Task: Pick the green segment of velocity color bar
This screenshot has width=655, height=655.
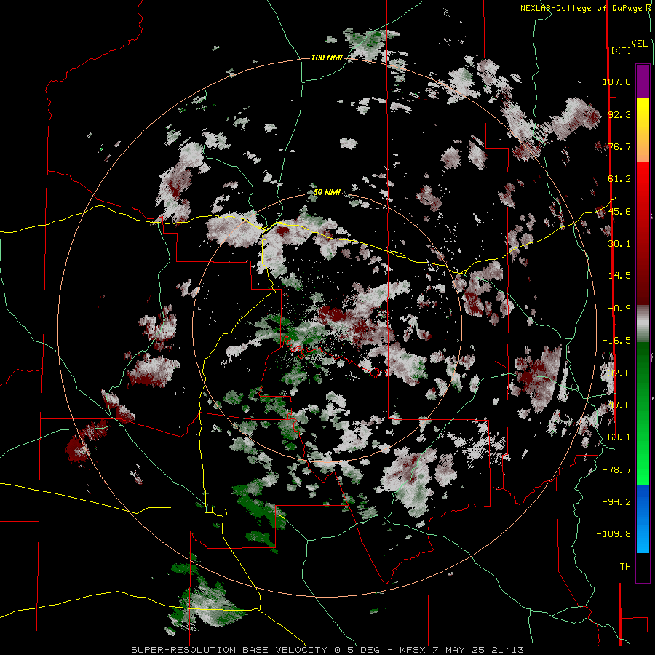Action: [643, 413]
